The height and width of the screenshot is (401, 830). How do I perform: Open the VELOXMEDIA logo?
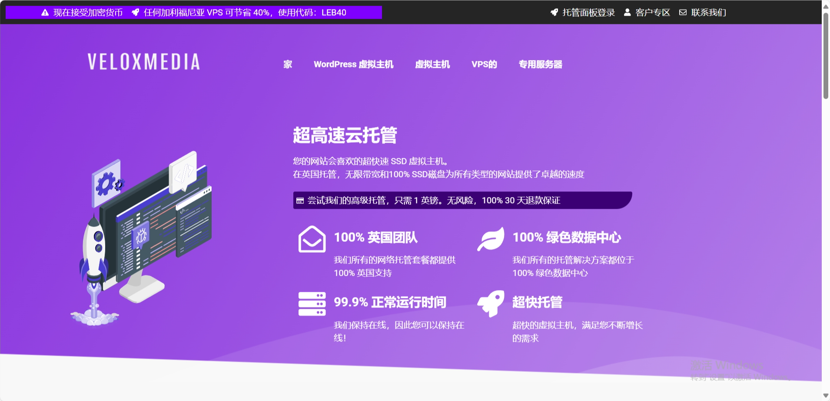click(x=143, y=62)
